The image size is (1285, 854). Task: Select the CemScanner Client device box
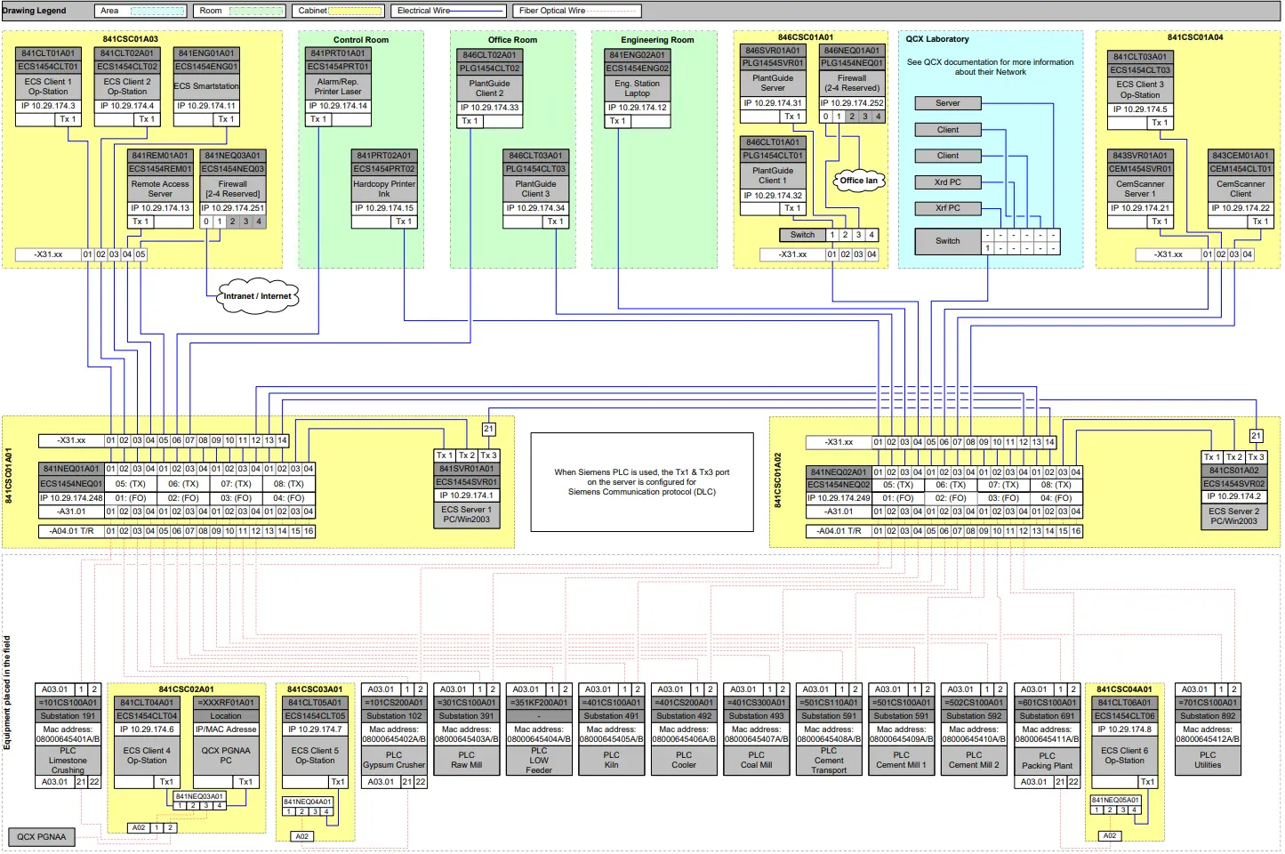coord(1241,189)
